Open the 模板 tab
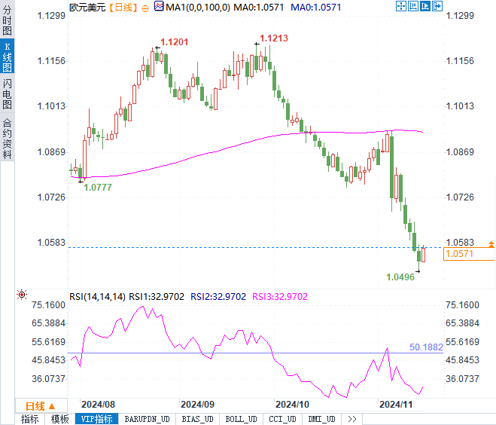This screenshot has height=425, width=496. click(59, 419)
